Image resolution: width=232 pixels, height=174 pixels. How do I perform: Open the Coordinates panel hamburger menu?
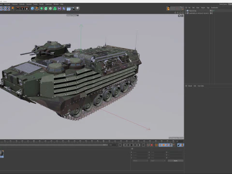point(132,149)
